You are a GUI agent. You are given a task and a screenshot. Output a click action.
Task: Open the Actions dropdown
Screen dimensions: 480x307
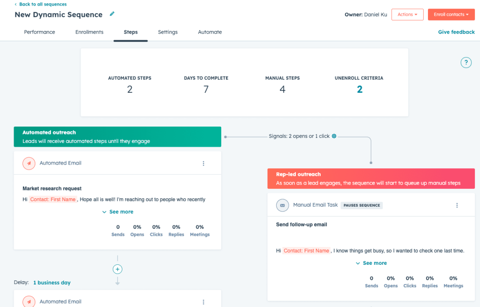pos(407,15)
